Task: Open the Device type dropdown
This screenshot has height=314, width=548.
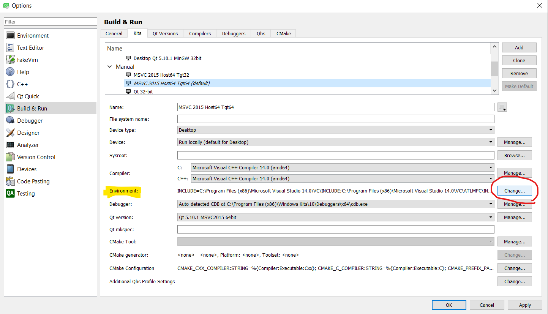Action: pyautogui.click(x=336, y=130)
